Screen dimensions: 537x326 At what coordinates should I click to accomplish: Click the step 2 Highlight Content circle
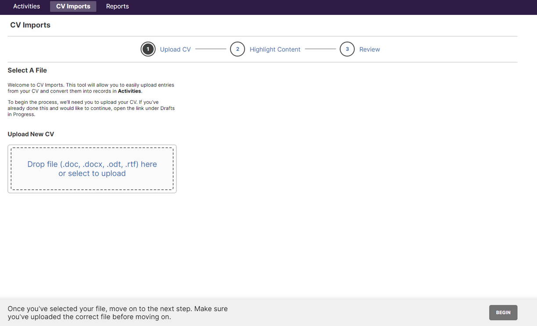[x=237, y=49]
